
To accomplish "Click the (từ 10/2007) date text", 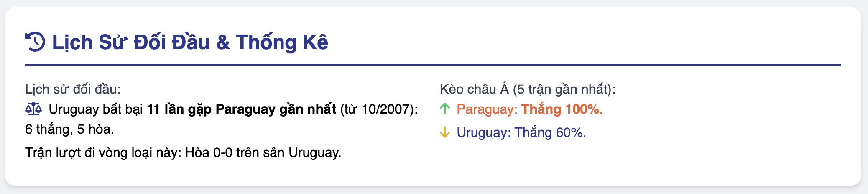I will tap(379, 109).
